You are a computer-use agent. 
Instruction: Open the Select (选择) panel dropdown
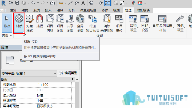pos(7,35)
